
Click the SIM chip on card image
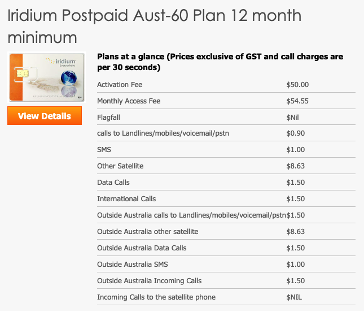pyautogui.click(x=23, y=73)
